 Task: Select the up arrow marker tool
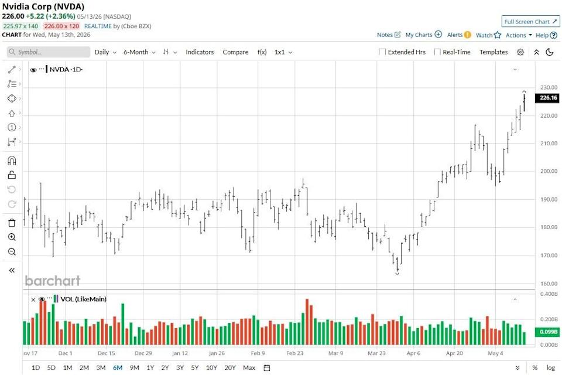[x=12, y=114]
